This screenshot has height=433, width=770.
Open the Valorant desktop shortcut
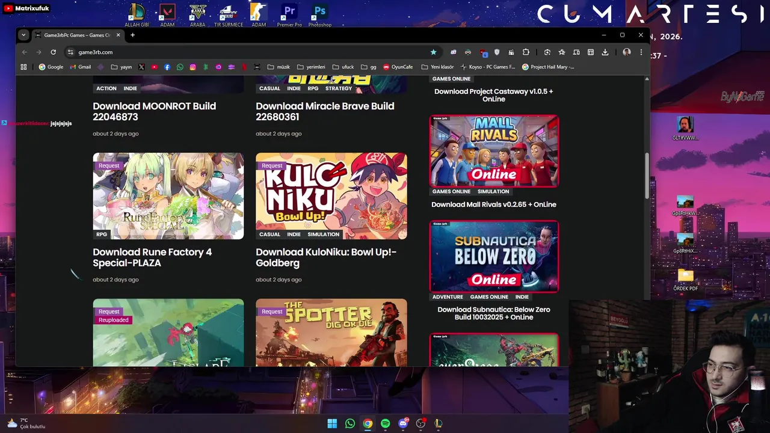[167, 15]
